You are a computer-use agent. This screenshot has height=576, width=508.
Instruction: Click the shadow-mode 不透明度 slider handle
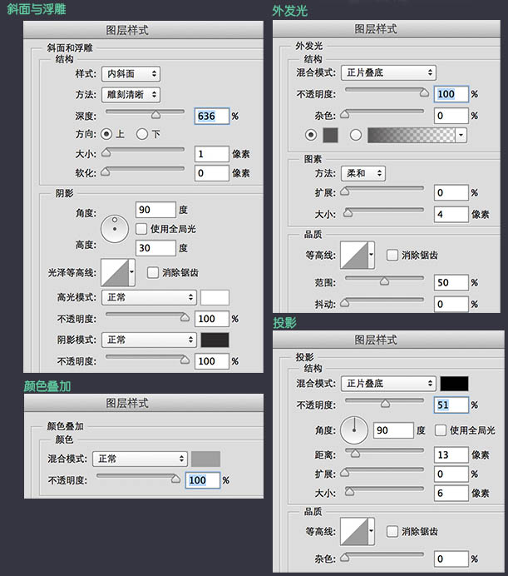tap(185, 360)
